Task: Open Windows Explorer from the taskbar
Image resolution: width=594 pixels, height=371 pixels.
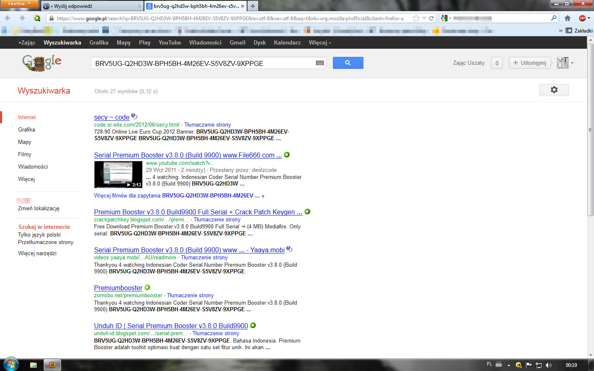Action: [33, 365]
